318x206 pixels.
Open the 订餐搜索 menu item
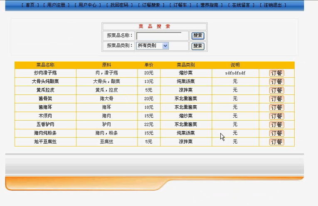click(151, 5)
